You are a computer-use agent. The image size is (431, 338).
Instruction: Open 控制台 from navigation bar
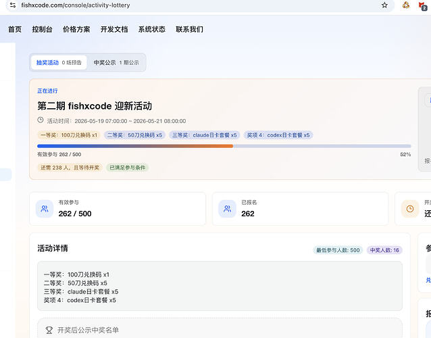click(x=42, y=29)
